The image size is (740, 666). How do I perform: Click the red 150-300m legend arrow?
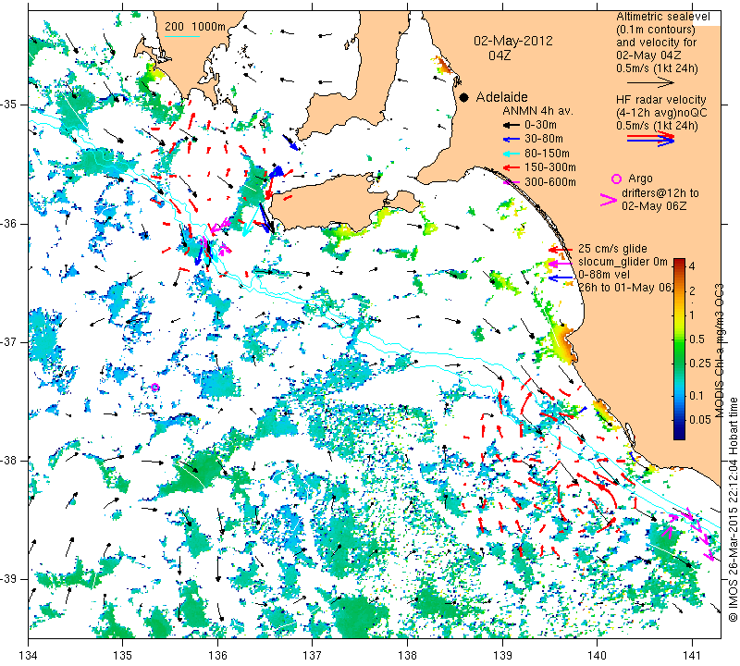point(512,167)
